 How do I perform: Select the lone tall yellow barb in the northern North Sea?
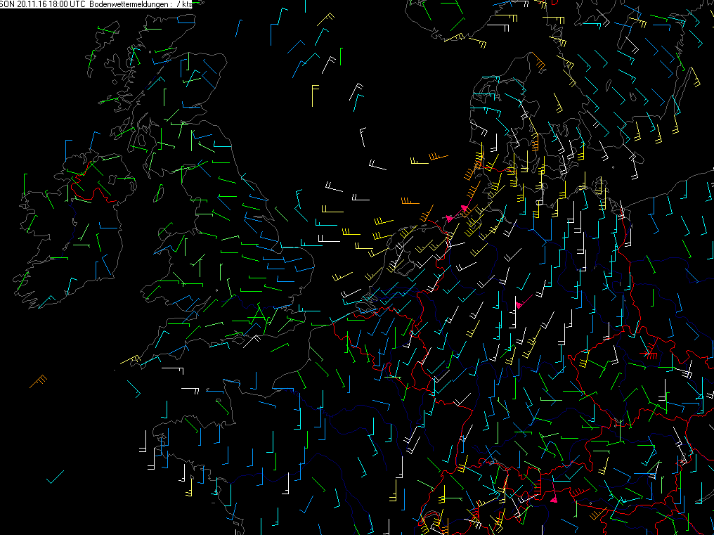tap(315, 96)
